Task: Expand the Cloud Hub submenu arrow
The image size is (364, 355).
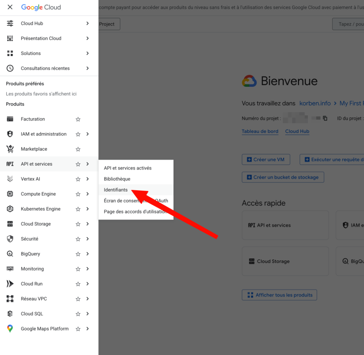Action: (x=87, y=23)
